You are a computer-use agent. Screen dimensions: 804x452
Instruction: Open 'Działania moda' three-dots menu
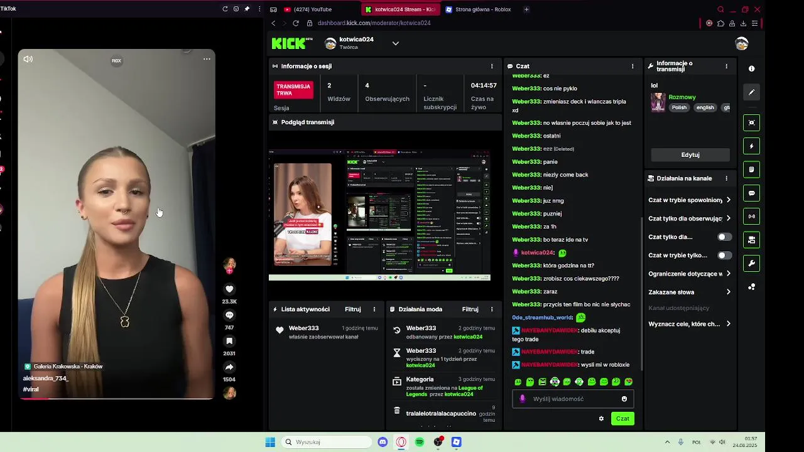[492, 309]
